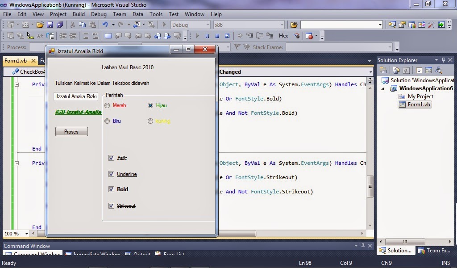Open the View Class Diagram icon
The height and width of the screenshot is (268, 457).
tap(439, 71)
